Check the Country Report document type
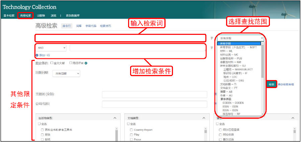This screenshot has height=142, width=301. 131,130
